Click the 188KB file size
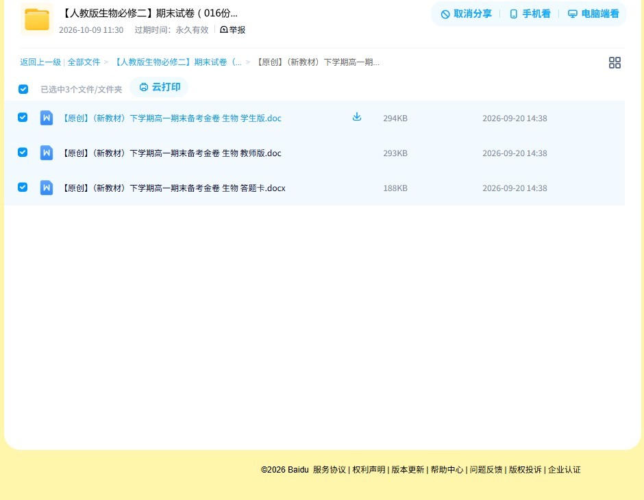 pos(395,188)
